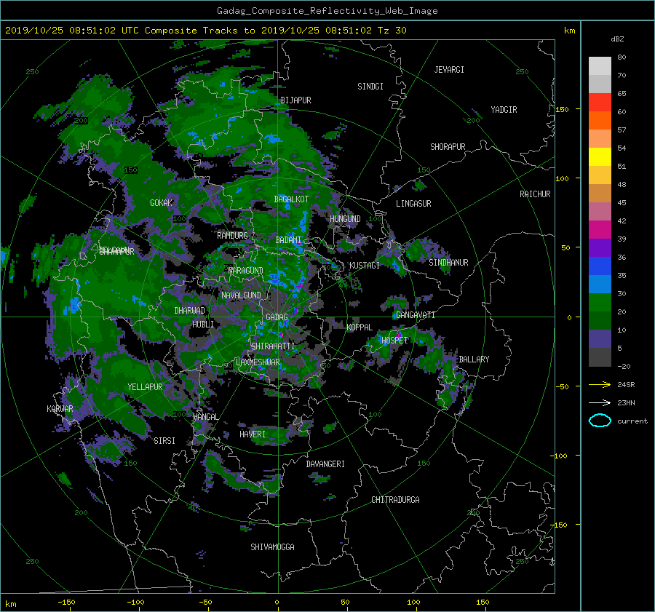Click the Gadag_Composite_Reflectivity_Web_Image title
This screenshot has width=655, height=612.
(x=327, y=11)
